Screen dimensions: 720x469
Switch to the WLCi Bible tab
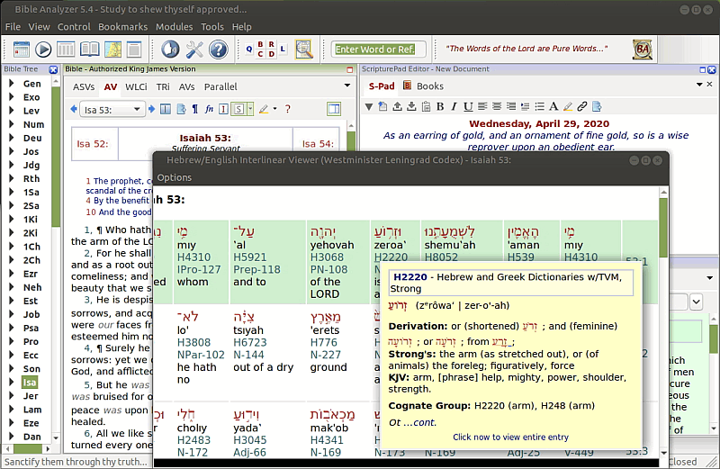point(136,86)
